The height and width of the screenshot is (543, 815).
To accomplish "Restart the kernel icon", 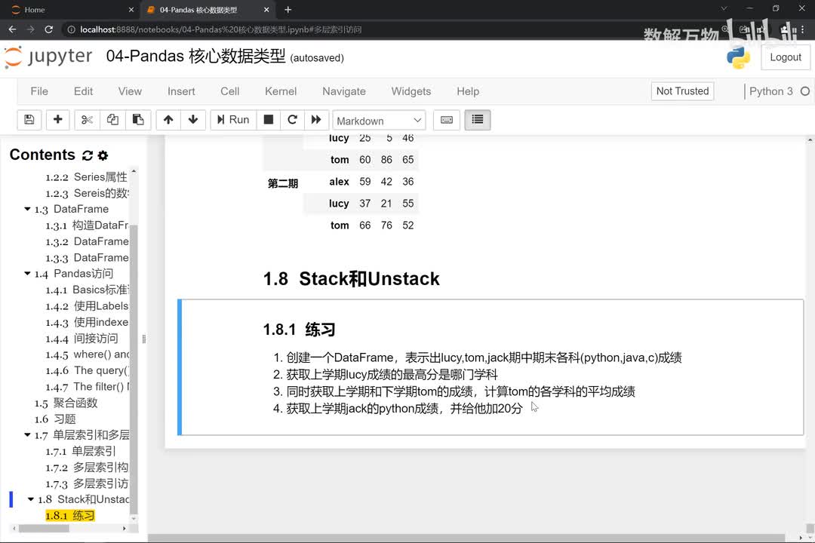I will 292,119.
